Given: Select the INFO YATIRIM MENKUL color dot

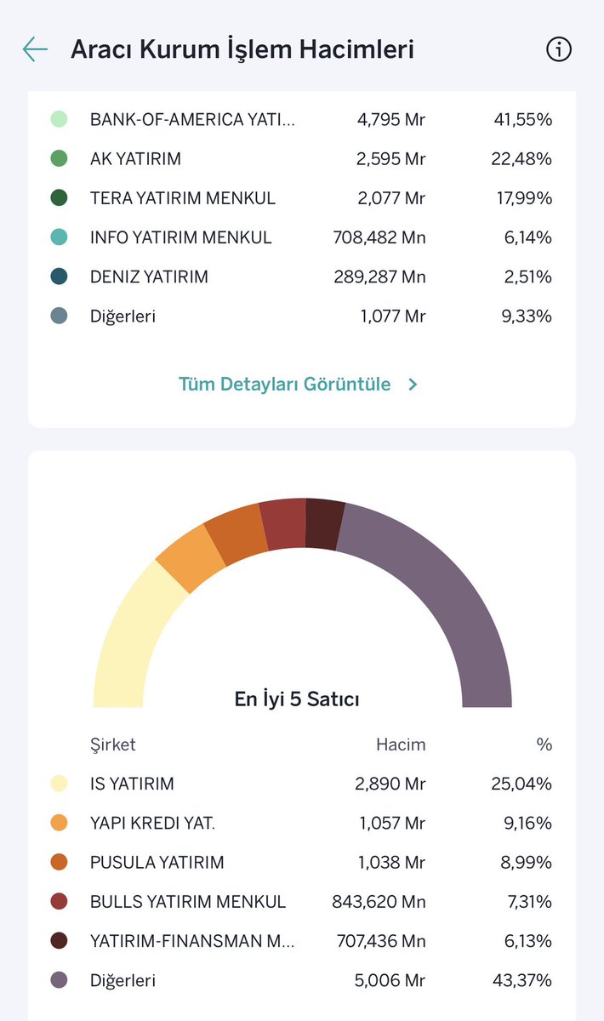Looking at the screenshot, I should (59, 237).
